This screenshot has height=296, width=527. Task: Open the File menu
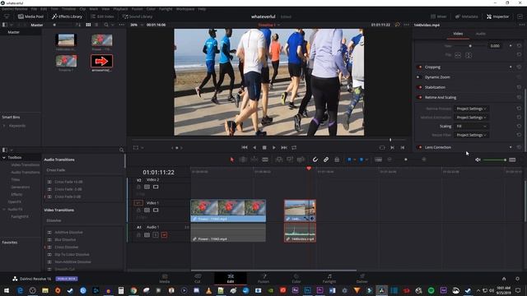pyautogui.click(x=34, y=9)
